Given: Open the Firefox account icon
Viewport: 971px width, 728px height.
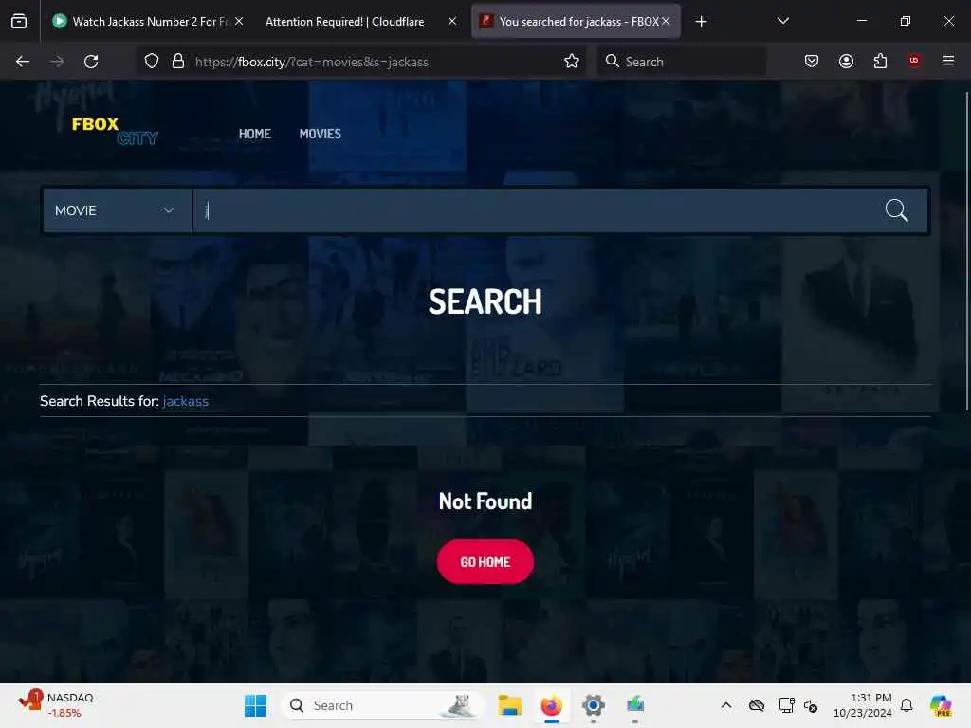Looking at the screenshot, I should 846,61.
